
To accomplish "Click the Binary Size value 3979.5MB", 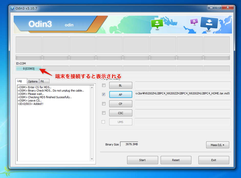I will 129,144.
